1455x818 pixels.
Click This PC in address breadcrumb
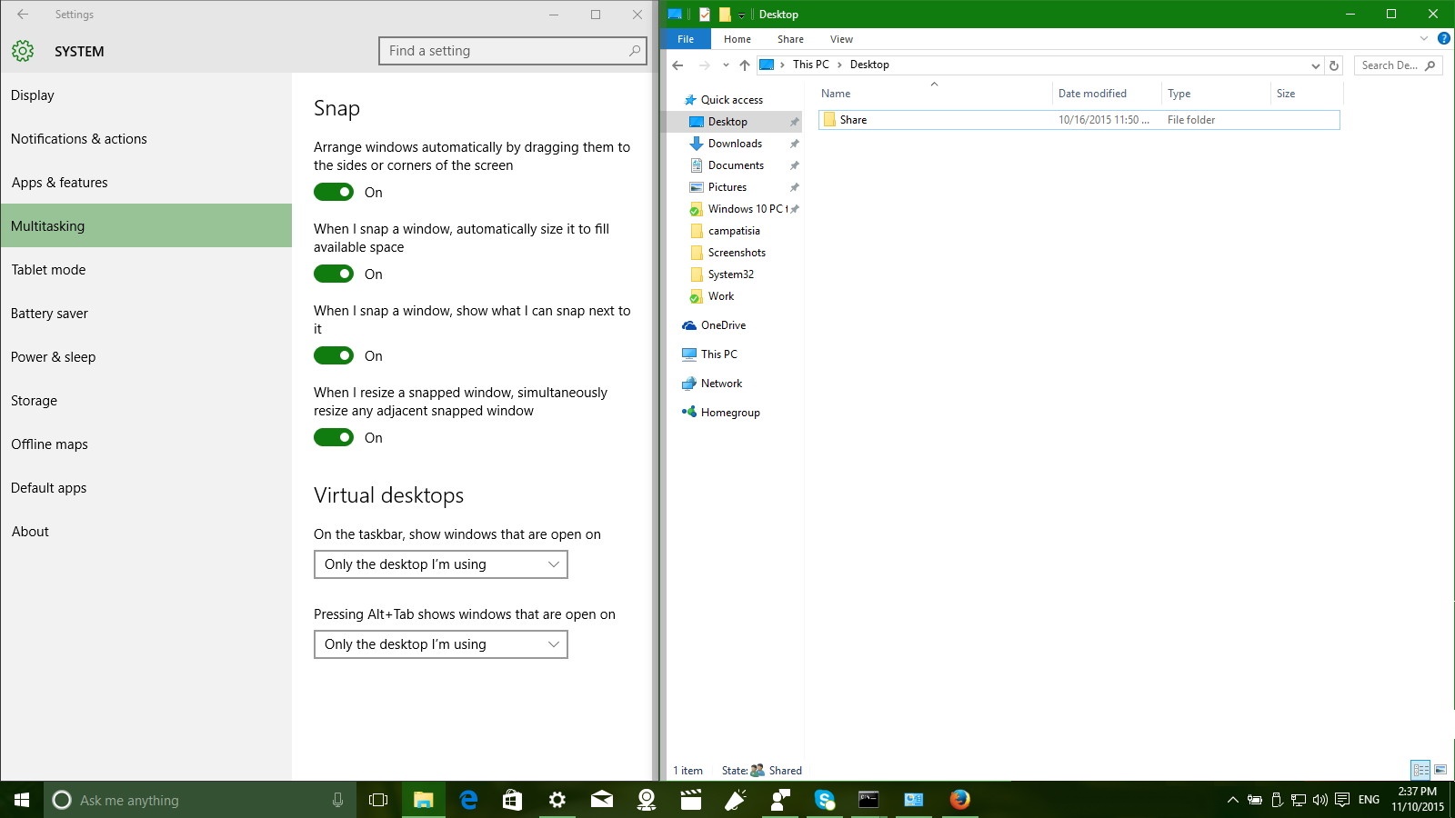(x=810, y=65)
